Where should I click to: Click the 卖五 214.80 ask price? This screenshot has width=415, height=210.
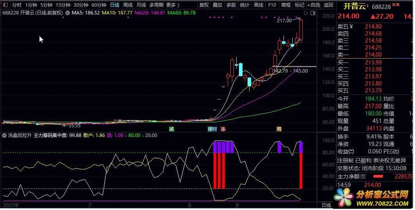coord(374,27)
